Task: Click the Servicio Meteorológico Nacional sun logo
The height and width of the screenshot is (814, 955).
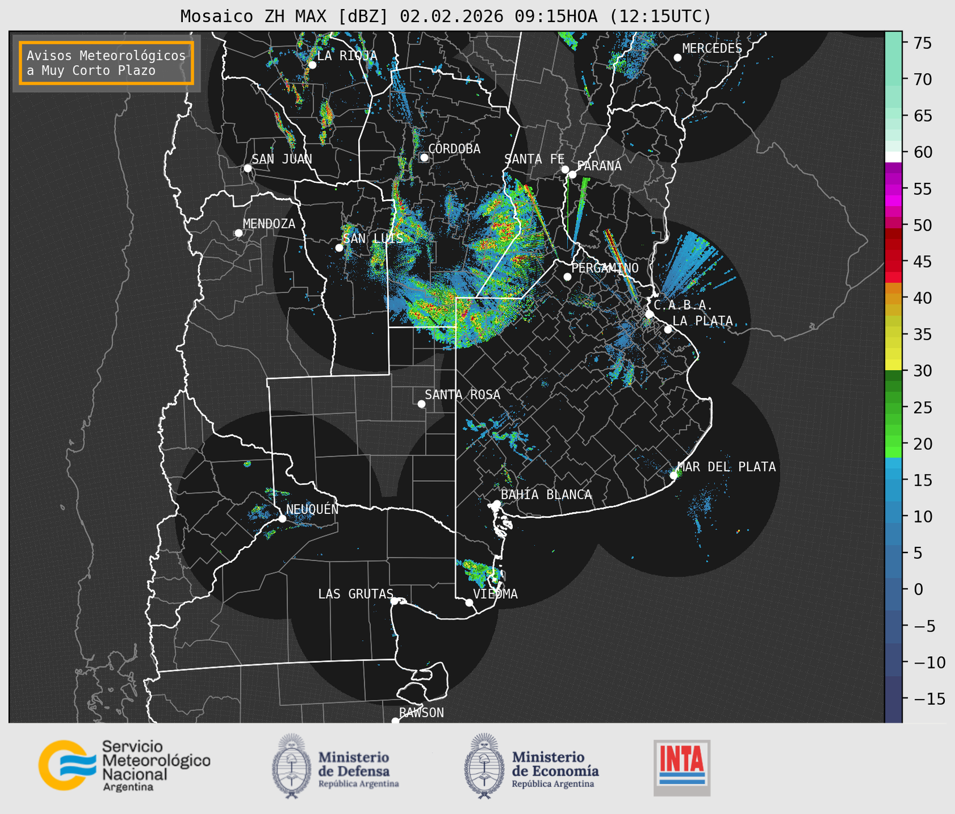Action: click(x=66, y=765)
